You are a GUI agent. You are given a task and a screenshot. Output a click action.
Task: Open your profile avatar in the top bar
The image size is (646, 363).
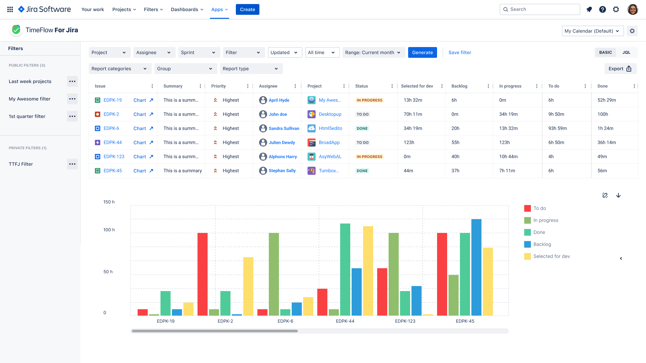pyautogui.click(x=633, y=9)
